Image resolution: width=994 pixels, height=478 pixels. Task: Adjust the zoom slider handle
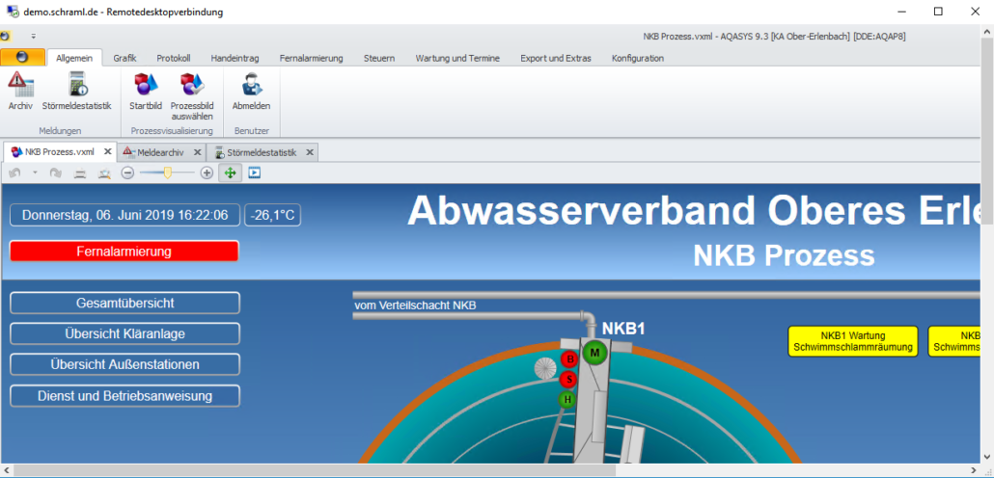(167, 173)
